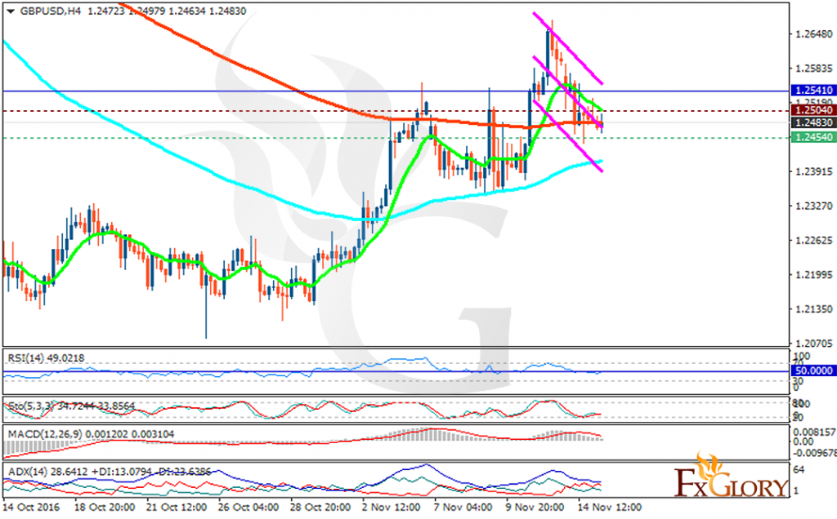Select the 1.25410 blue price label
This screenshot has height=519, width=837.
813,90
